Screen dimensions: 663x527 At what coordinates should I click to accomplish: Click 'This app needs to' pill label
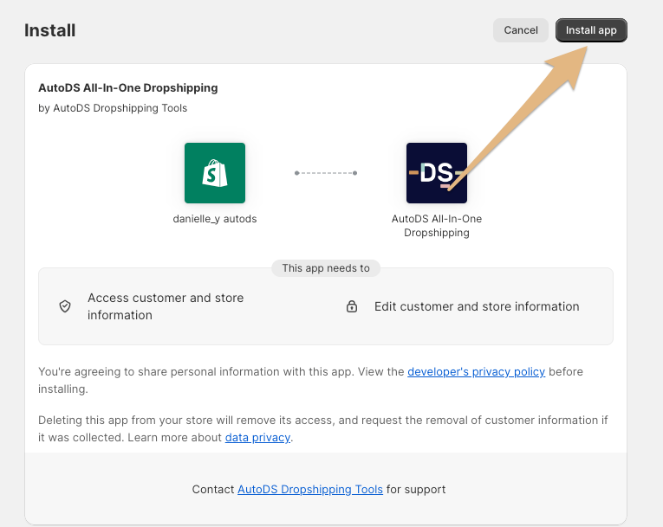coord(326,268)
